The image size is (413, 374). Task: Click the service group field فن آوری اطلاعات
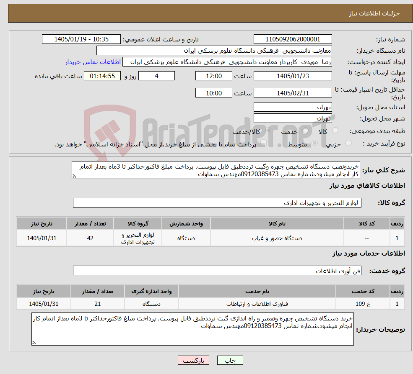[x=217, y=271]
